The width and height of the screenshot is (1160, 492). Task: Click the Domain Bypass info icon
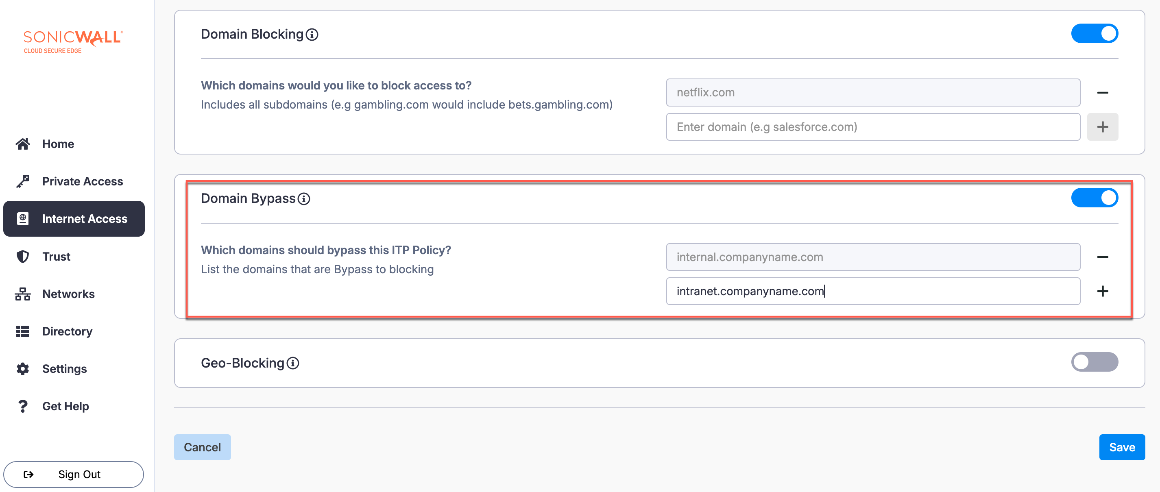pos(304,199)
